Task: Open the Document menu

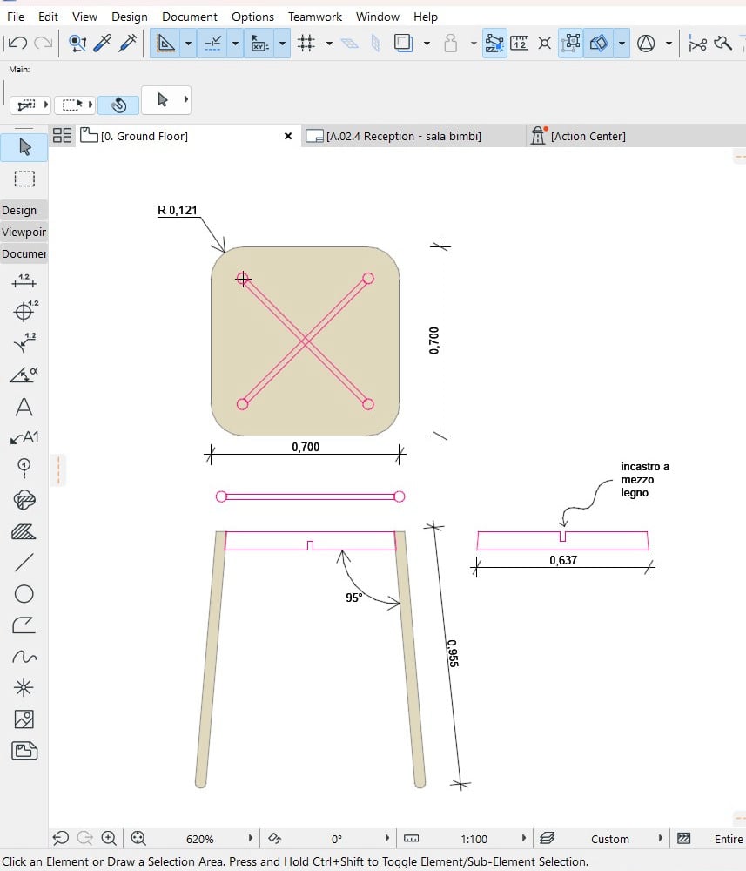Action: (x=189, y=17)
